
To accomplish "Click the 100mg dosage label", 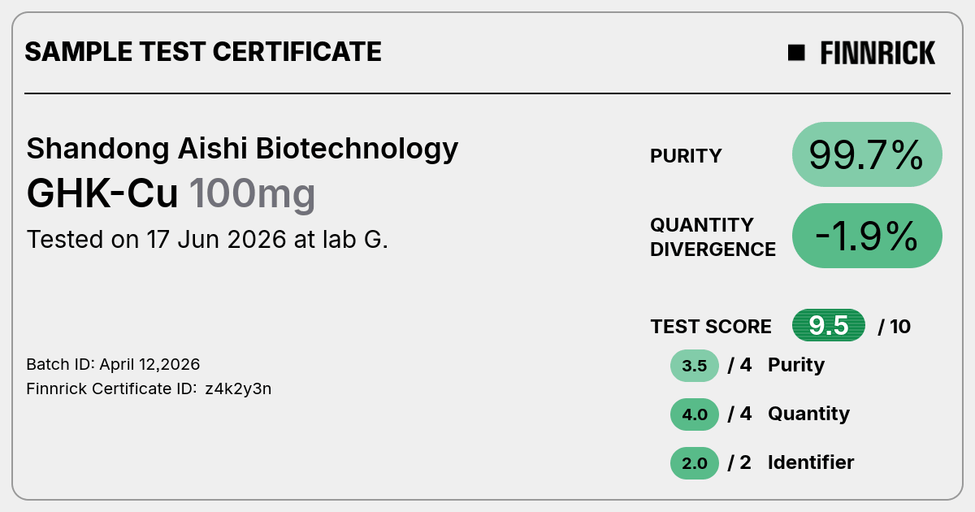I will tap(252, 193).
